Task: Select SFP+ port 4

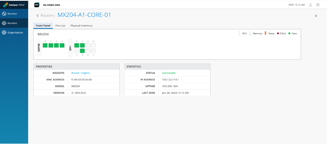Action: (x=88, y=45)
